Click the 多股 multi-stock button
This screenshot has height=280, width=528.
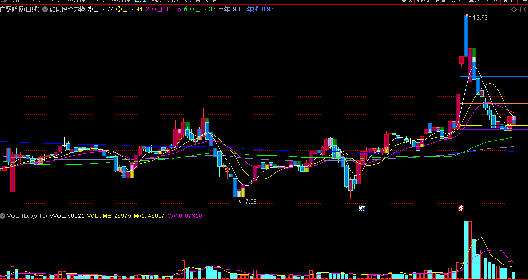pyautogui.click(x=440, y=1)
